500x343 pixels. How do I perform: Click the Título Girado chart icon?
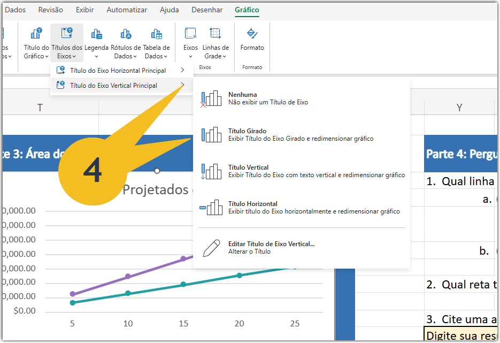point(211,135)
